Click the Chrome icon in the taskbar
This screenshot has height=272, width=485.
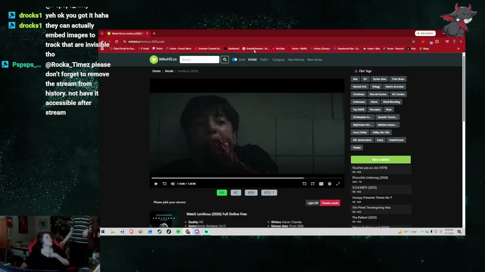click(x=188, y=232)
